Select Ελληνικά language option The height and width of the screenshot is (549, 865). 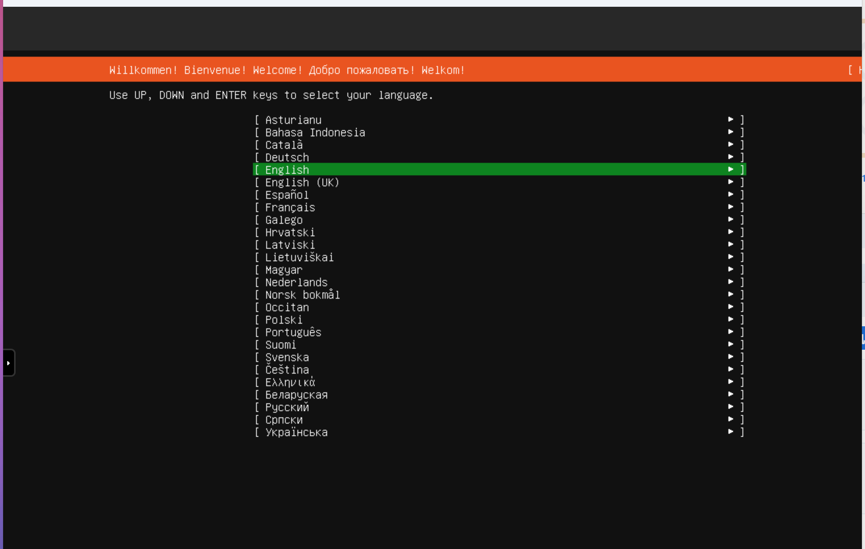500,382
